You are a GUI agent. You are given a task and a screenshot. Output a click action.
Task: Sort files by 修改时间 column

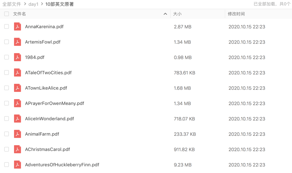coord(236,14)
